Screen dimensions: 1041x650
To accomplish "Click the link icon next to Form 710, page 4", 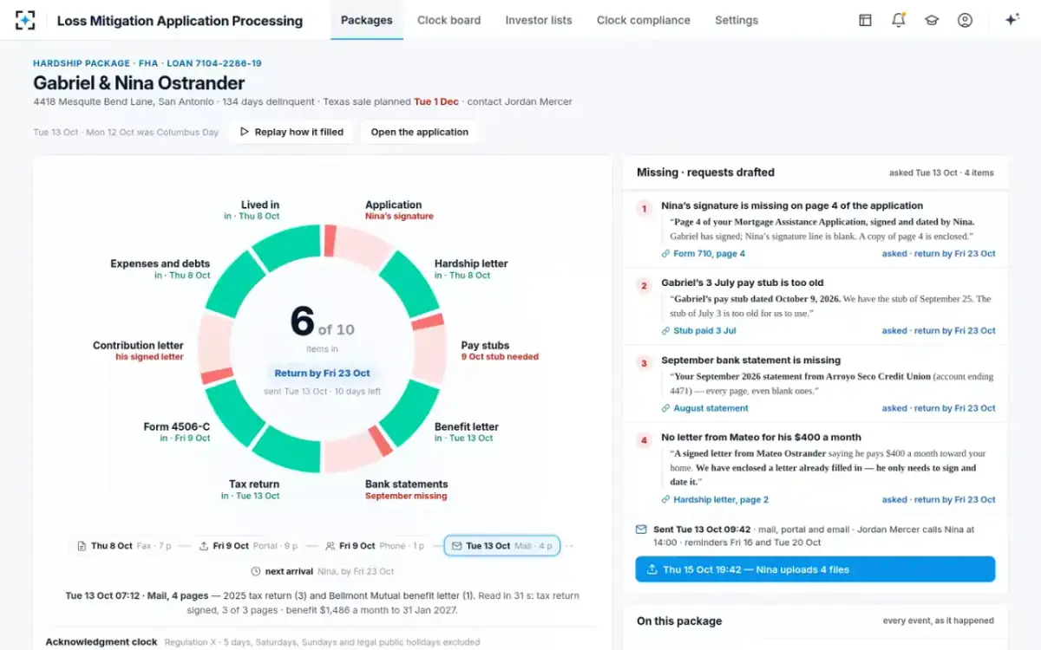I will pos(665,254).
